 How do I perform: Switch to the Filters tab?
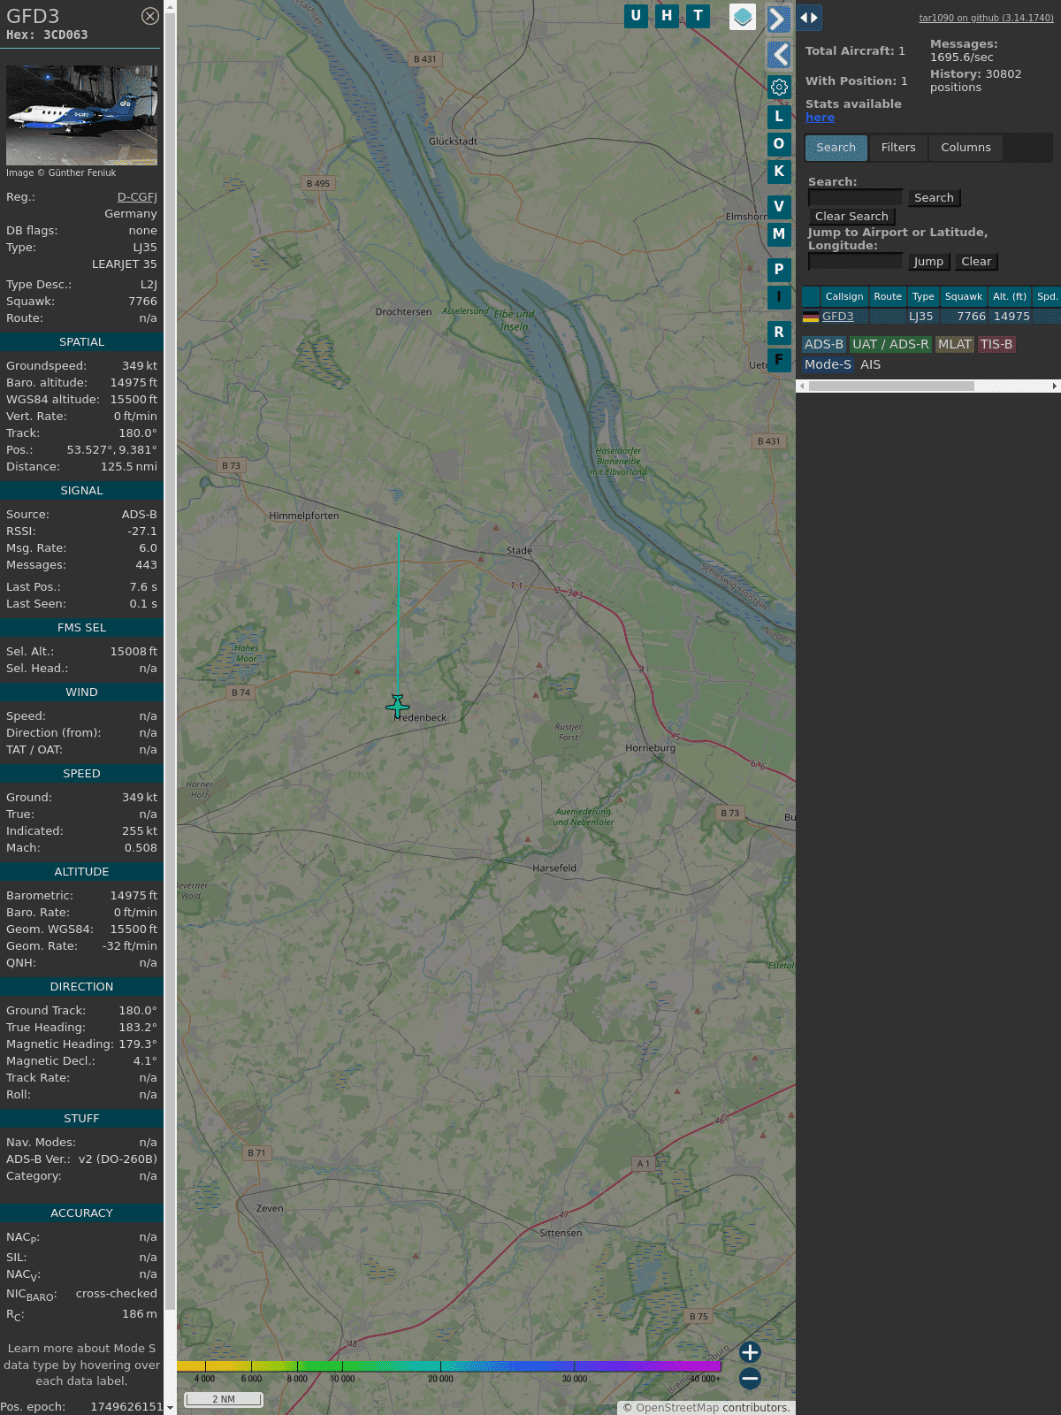[x=898, y=148]
